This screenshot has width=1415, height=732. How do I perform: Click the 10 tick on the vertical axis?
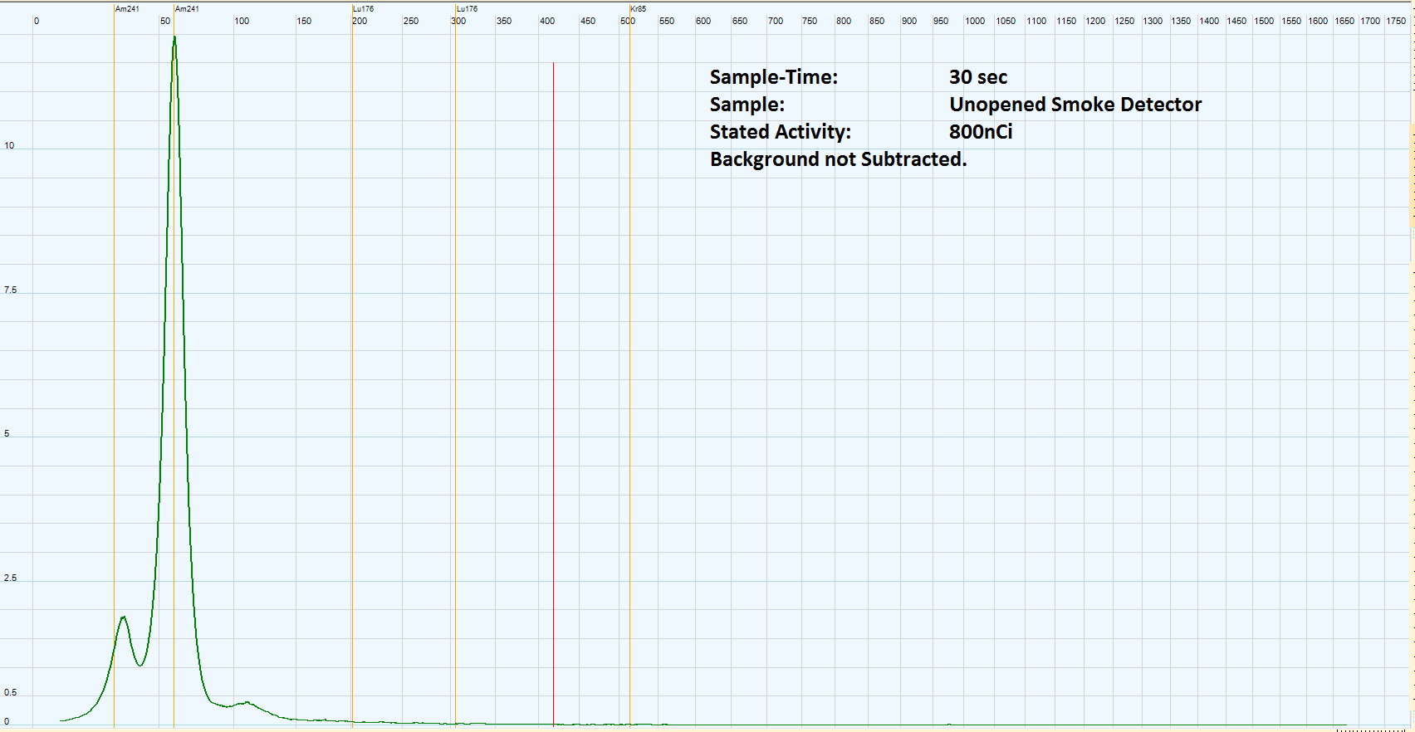[9, 145]
